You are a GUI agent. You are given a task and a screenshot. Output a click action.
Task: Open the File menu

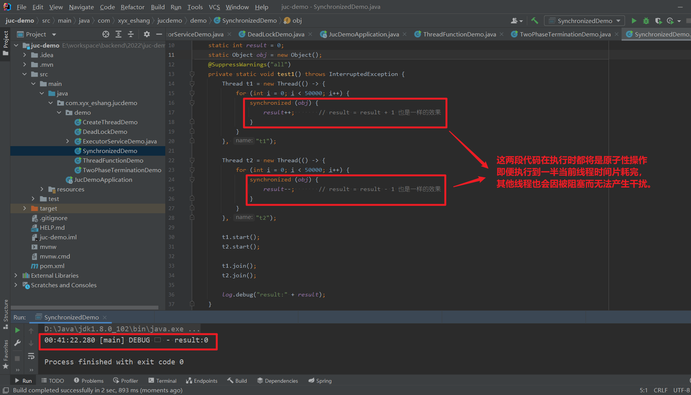tap(21, 7)
